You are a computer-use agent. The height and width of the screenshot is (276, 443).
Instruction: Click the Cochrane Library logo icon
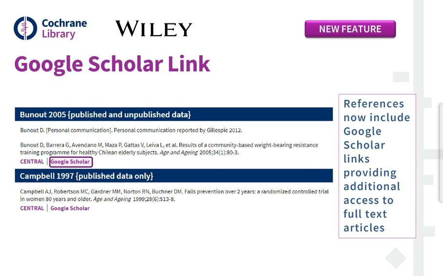coord(25,28)
